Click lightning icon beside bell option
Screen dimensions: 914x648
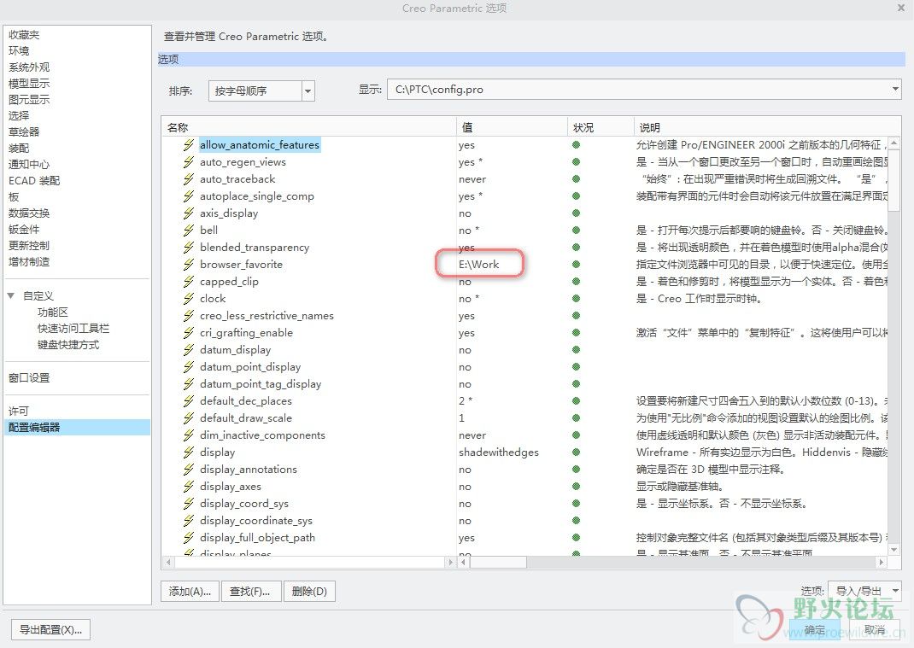coord(188,231)
